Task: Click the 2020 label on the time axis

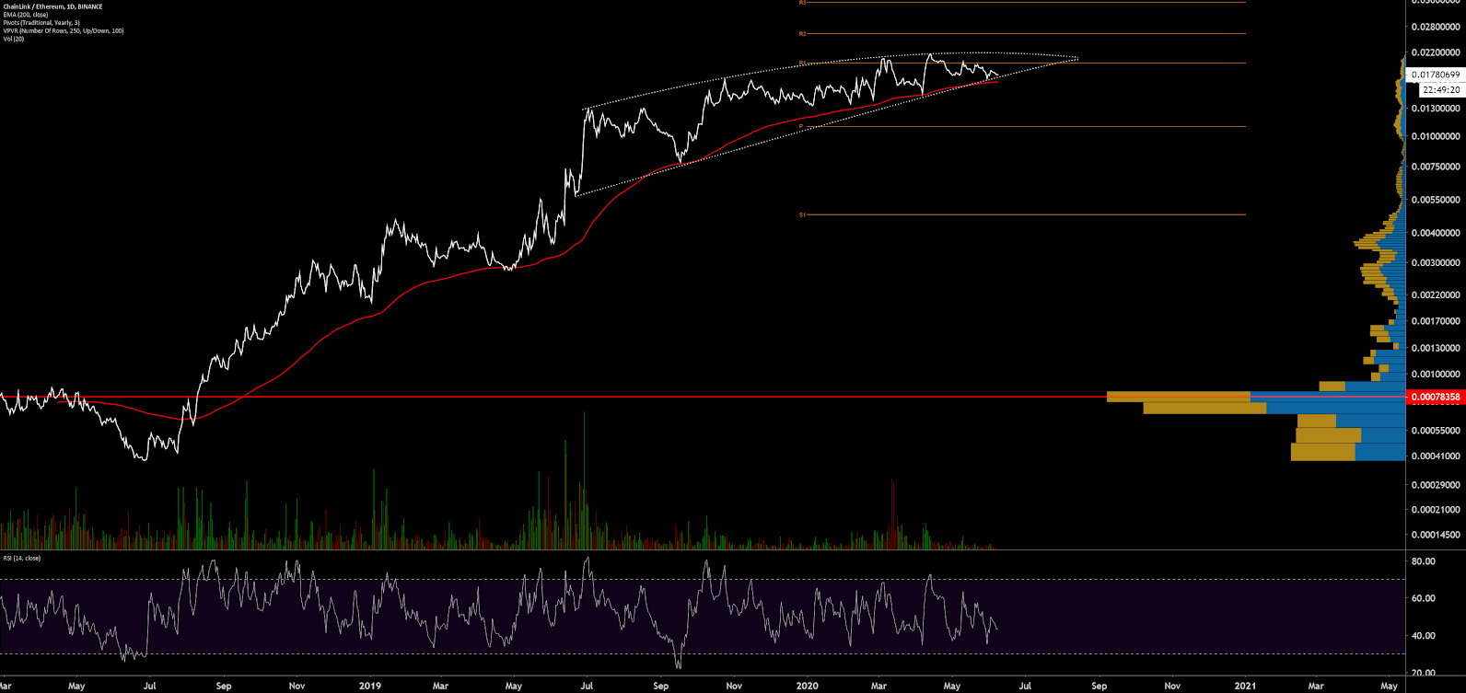Action: coord(807,686)
